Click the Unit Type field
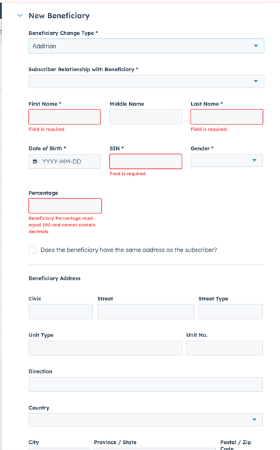 (105, 348)
